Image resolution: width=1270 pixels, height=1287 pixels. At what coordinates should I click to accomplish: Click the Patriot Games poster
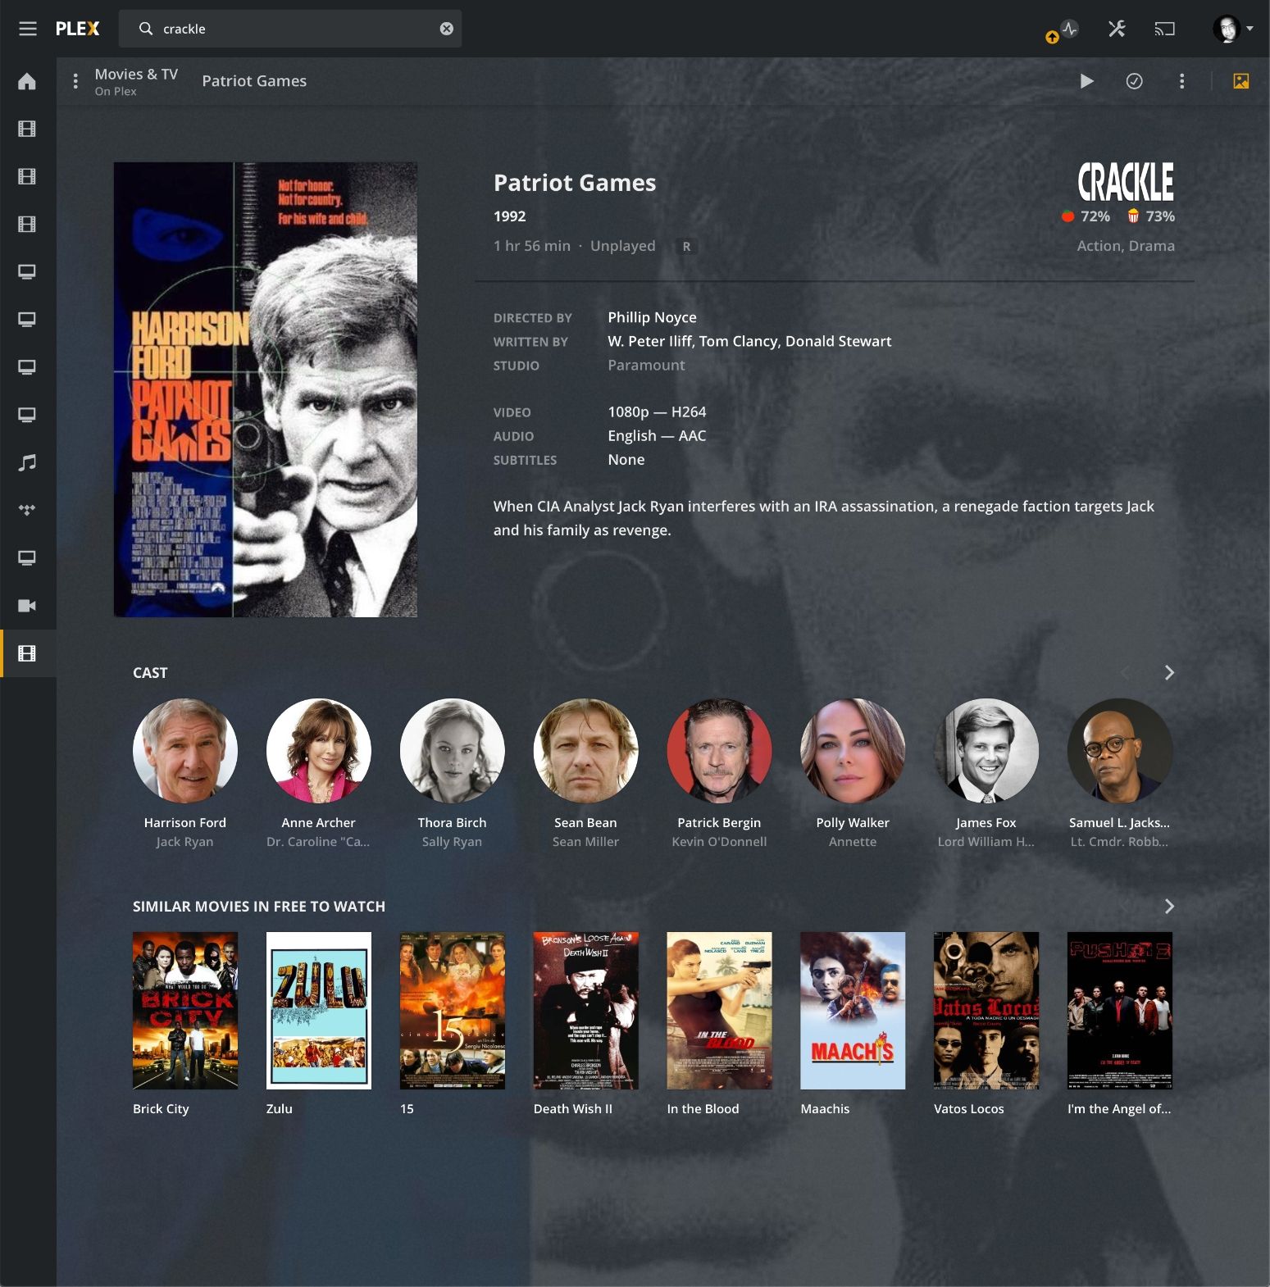pos(266,389)
